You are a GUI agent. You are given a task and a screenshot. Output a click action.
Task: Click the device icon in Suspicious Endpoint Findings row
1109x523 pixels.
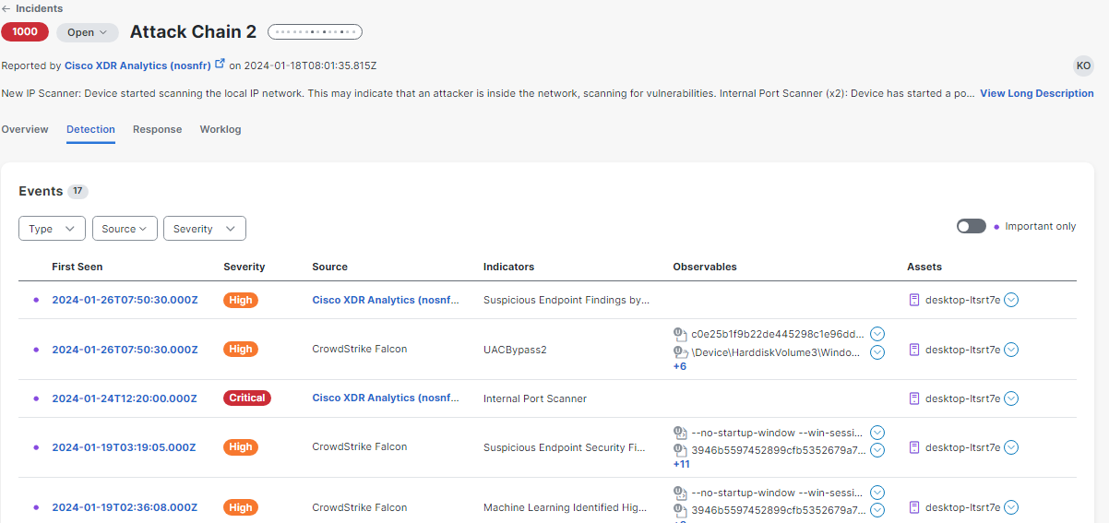pos(915,300)
